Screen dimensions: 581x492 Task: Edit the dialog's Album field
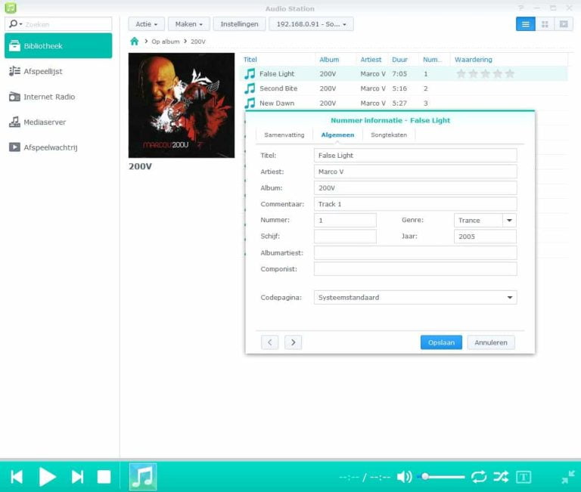click(415, 188)
